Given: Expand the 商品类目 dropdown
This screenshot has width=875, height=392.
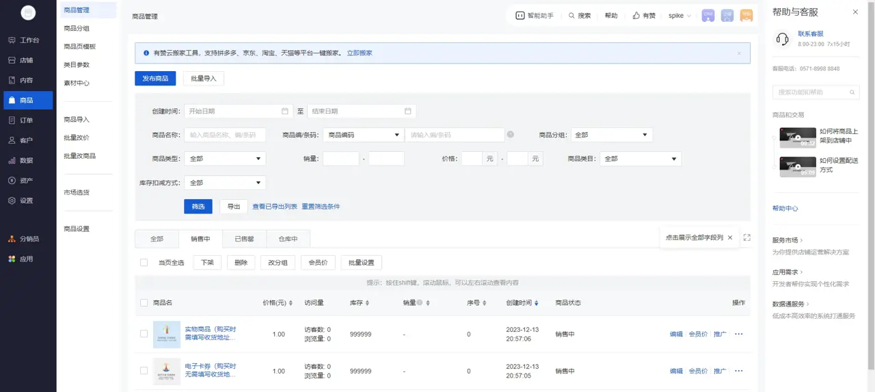Looking at the screenshot, I should (x=641, y=159).
